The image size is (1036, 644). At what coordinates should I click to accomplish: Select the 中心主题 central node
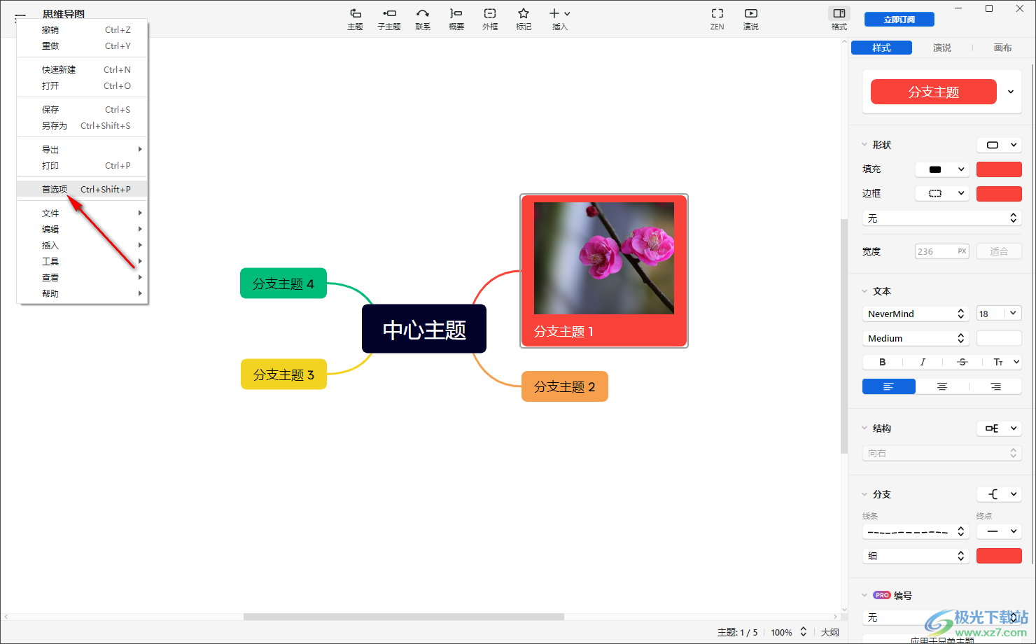(424, 329)
